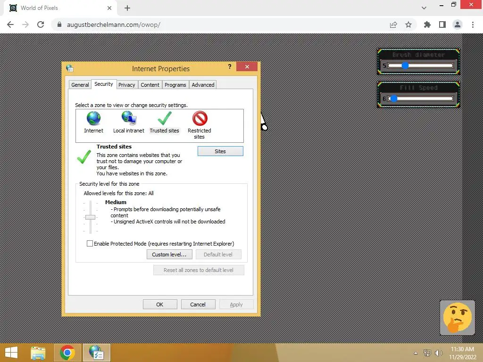Bookmark this page with the star

[408, 25]
